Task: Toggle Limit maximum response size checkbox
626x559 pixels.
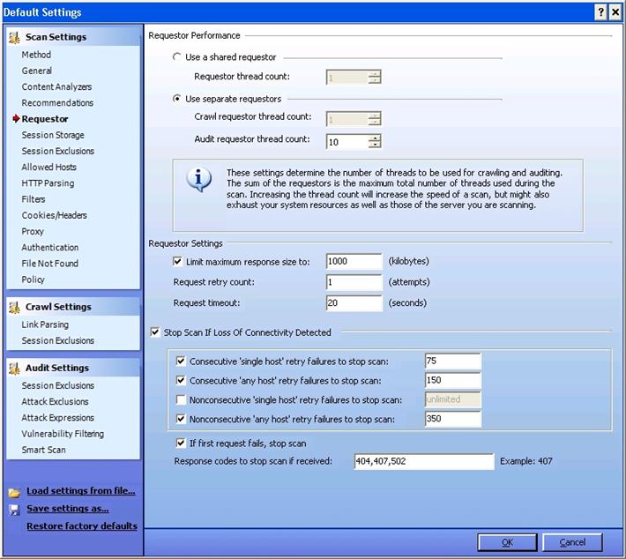Action: (x=179, y=262)
